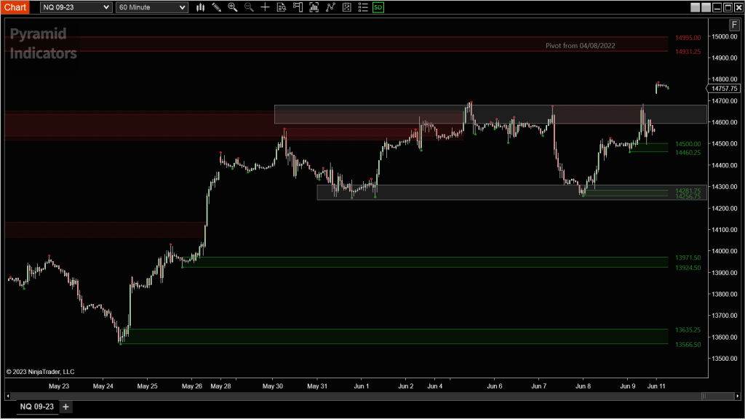Open the data box icon

pyautogui.click(x=282, y=7)
